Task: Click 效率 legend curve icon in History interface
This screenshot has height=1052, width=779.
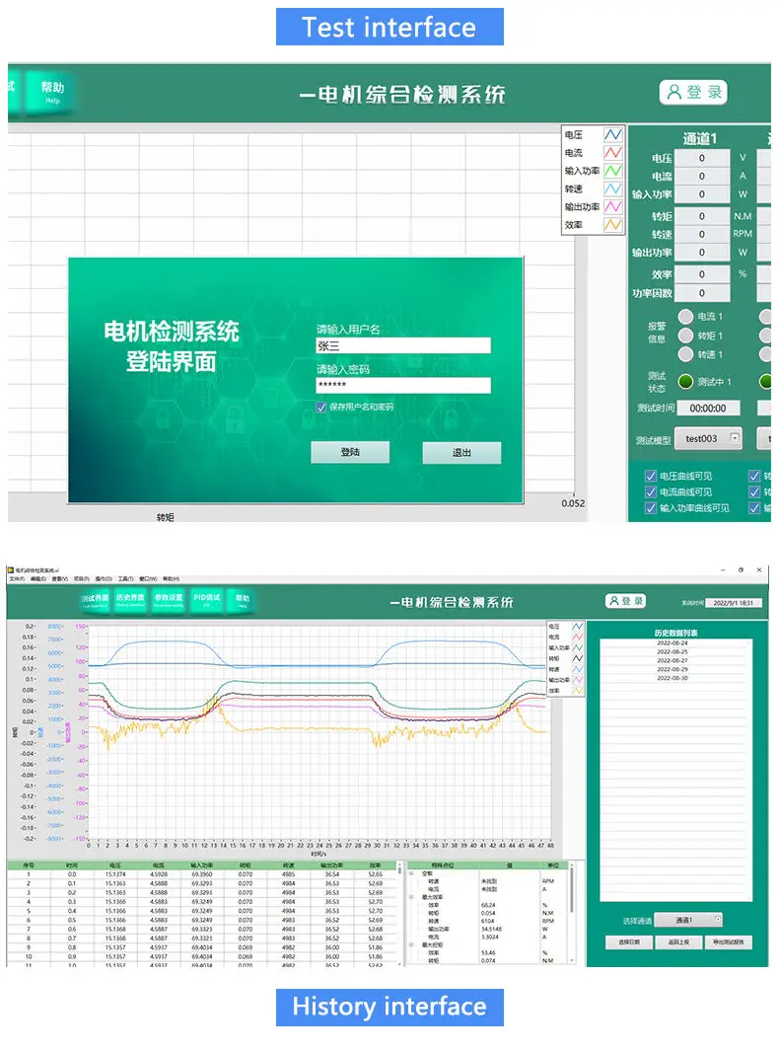Action: tap(577, 691)
